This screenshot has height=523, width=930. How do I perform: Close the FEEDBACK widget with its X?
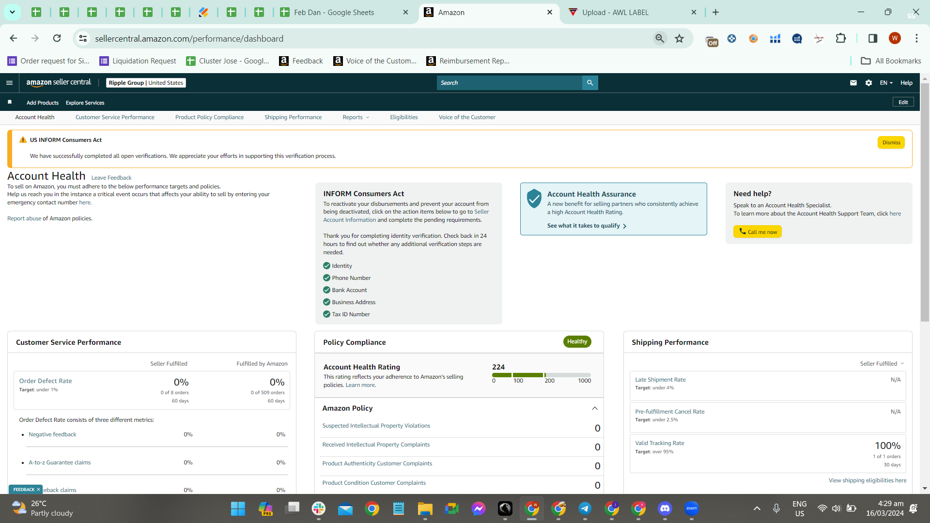pos(38,490)
